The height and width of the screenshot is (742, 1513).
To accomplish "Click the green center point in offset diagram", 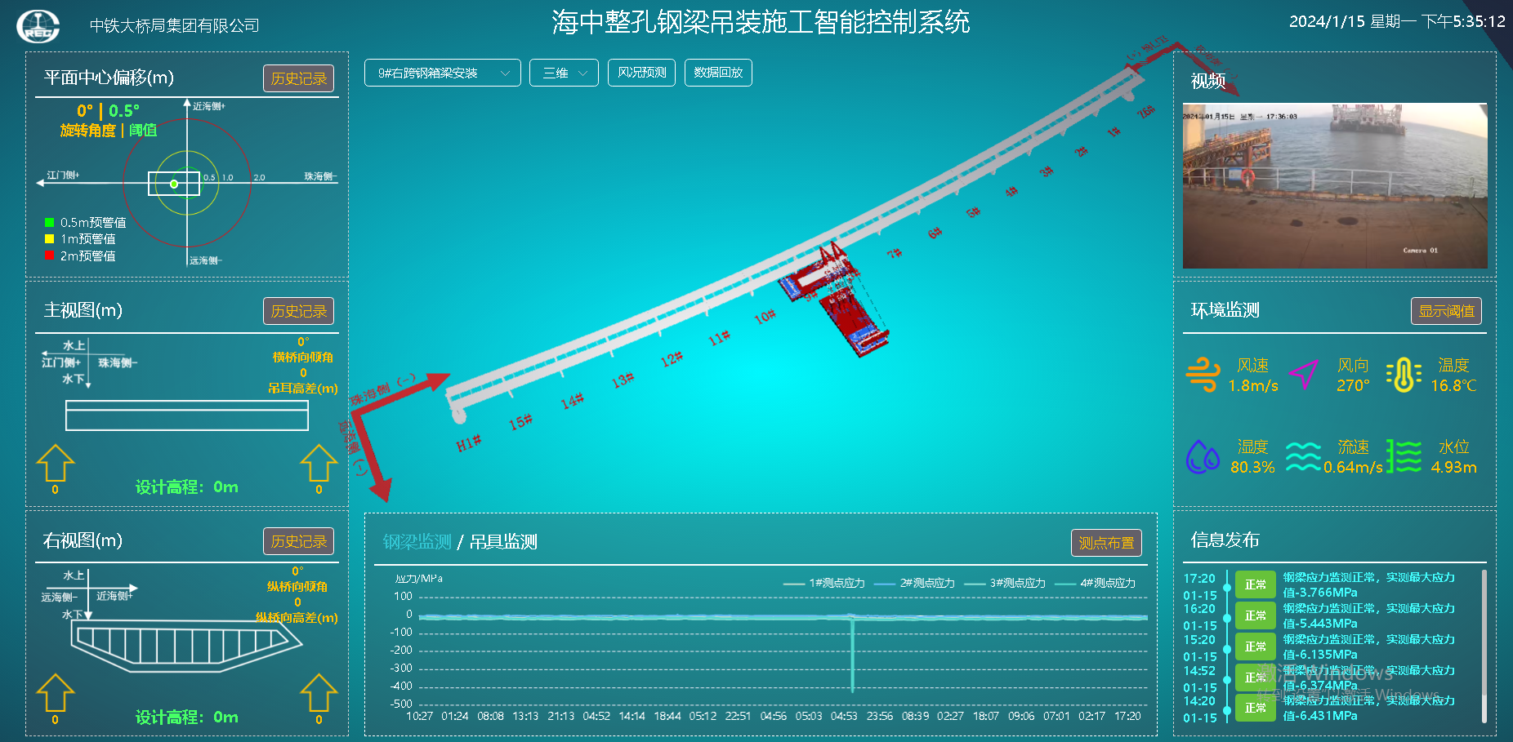I will (174, 184).
